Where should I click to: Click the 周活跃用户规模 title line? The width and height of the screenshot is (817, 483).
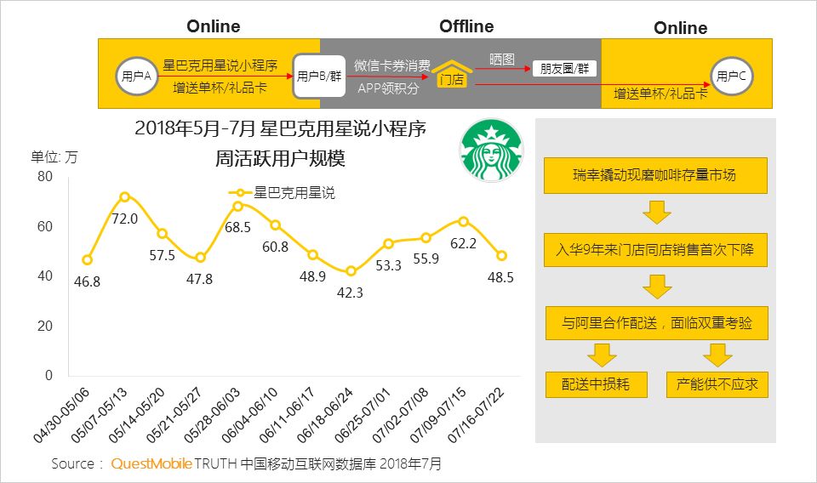tap(280, 158)
